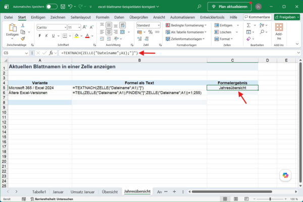
Task: Toggle center horizontal alignment
Action: (x=109, y=32)
